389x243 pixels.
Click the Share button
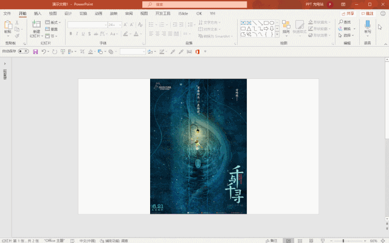click(x=348, y=13)
